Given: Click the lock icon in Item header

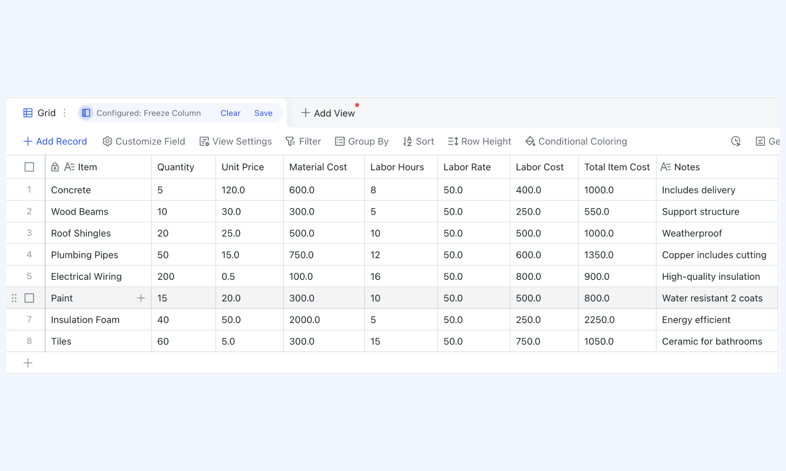Looking at the screenshot, I should pos(55,167).
